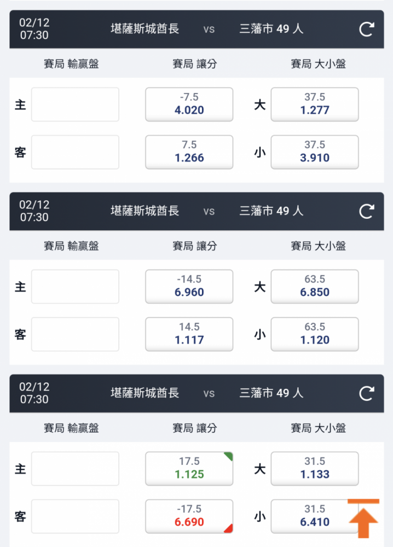Select red-marked handicap -17.5 odds 6.690
This screenshot has height=547, width=393.
189,516
